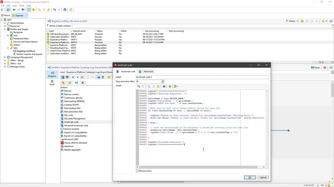Screen dimensions: 334x187
Task: Click the Ok button
Action: click(x=250, y=177)
